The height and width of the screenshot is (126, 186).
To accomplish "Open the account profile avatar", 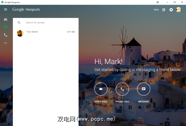I will 178,10.
